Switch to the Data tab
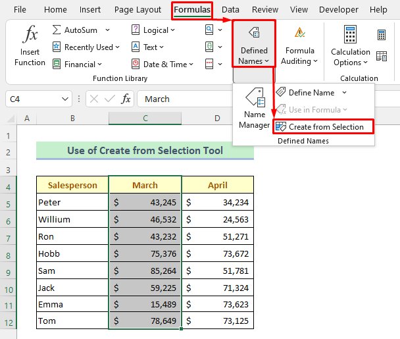 230,10
